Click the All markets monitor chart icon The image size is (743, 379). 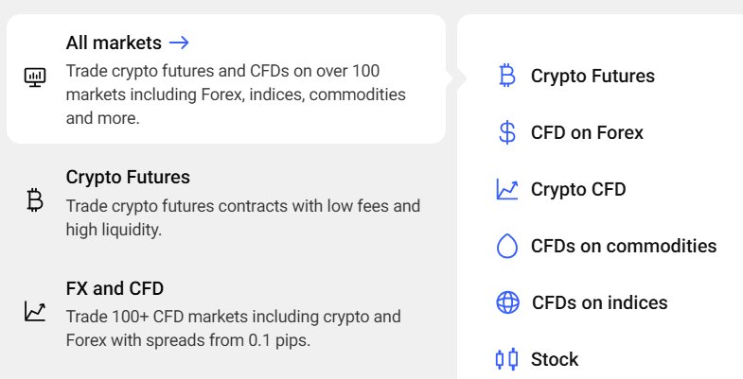point(35,78)
